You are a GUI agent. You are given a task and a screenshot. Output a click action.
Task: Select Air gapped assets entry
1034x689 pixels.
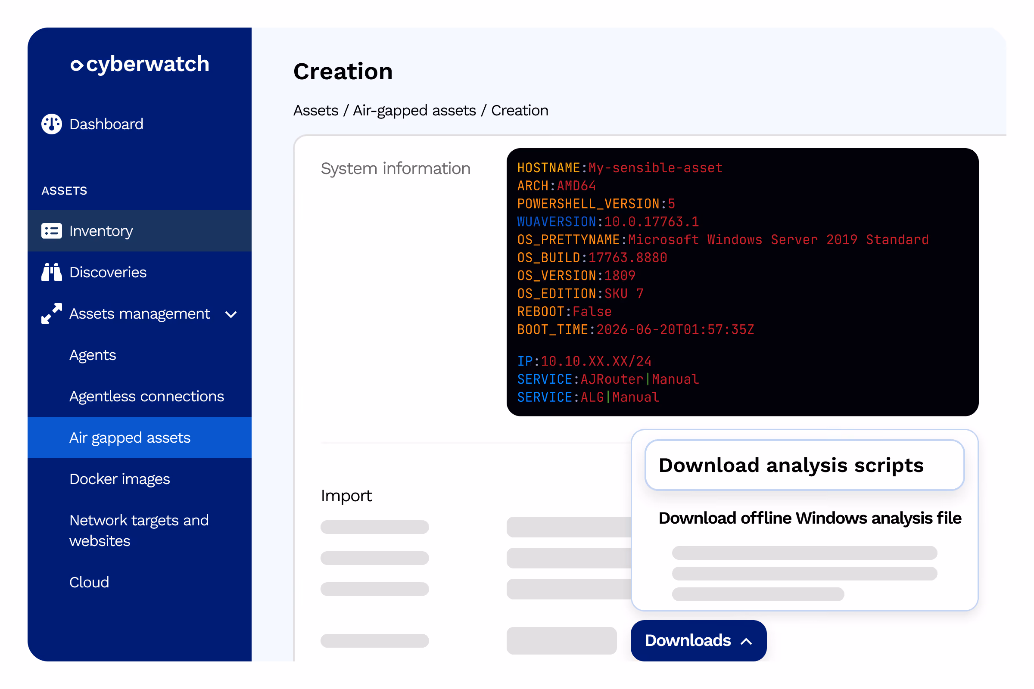pyautogui.click(x=139, y=438)
